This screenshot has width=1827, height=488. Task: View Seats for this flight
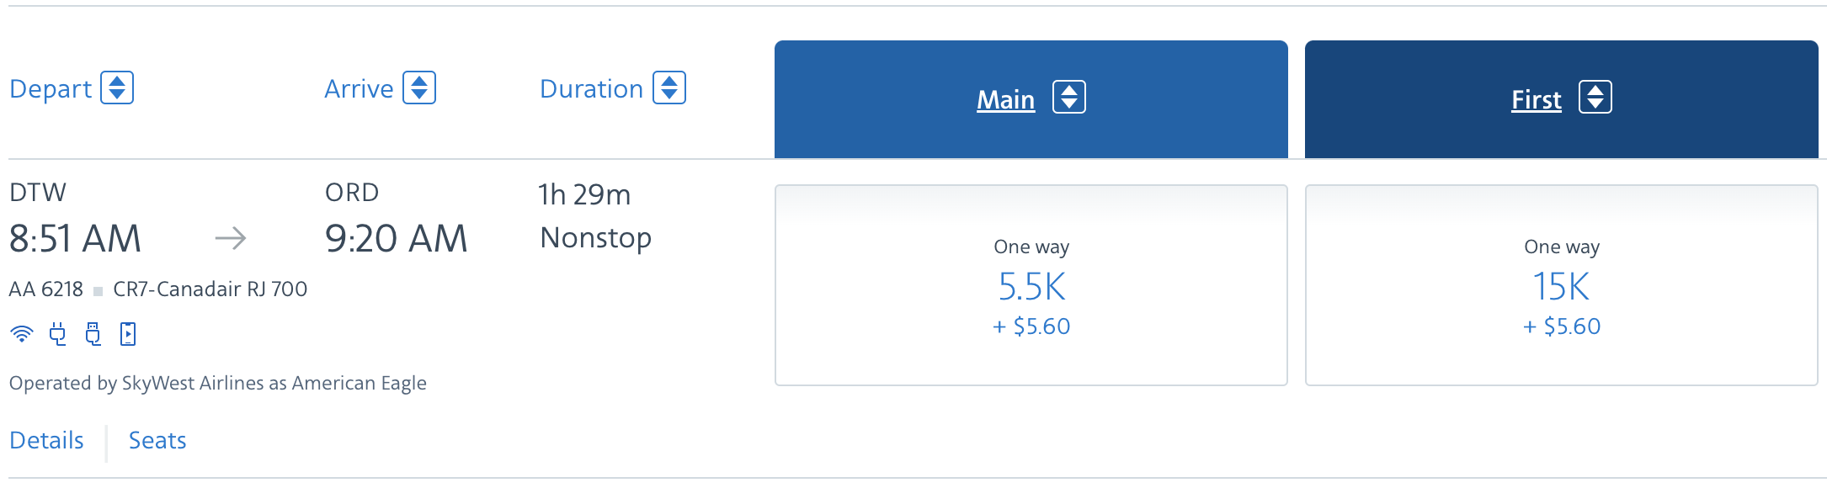tap(157, 440)
